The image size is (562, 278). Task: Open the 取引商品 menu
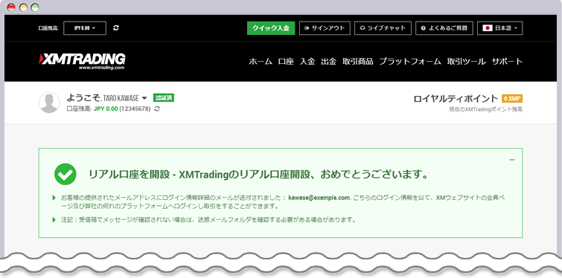[358, 62]
